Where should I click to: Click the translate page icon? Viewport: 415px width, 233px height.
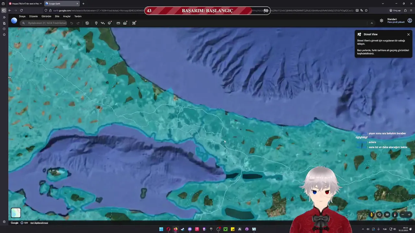362,10
